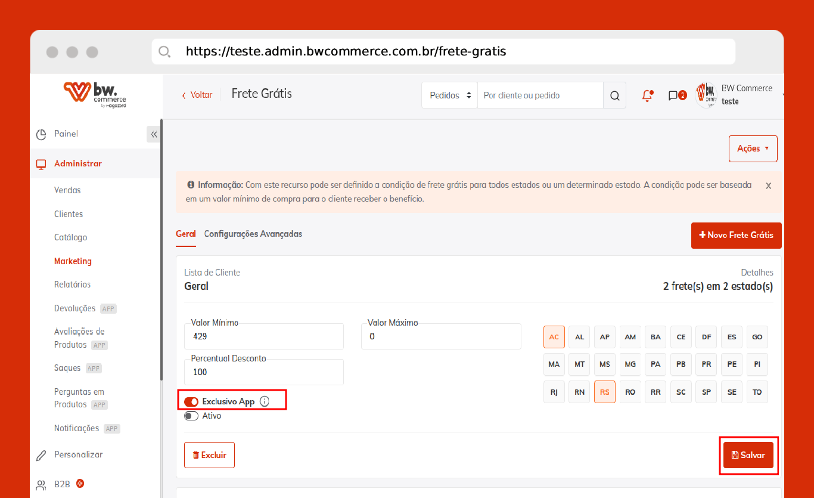Switch to Configurações Avançadas tab
Viewport: 814px width, 498px height.
253,234
